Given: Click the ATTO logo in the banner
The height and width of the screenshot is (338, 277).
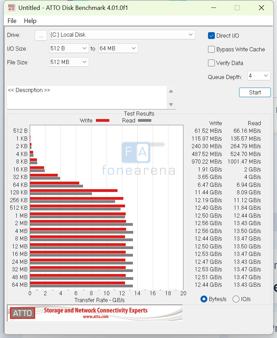Looking at the screenshot, I should (23, 313).
